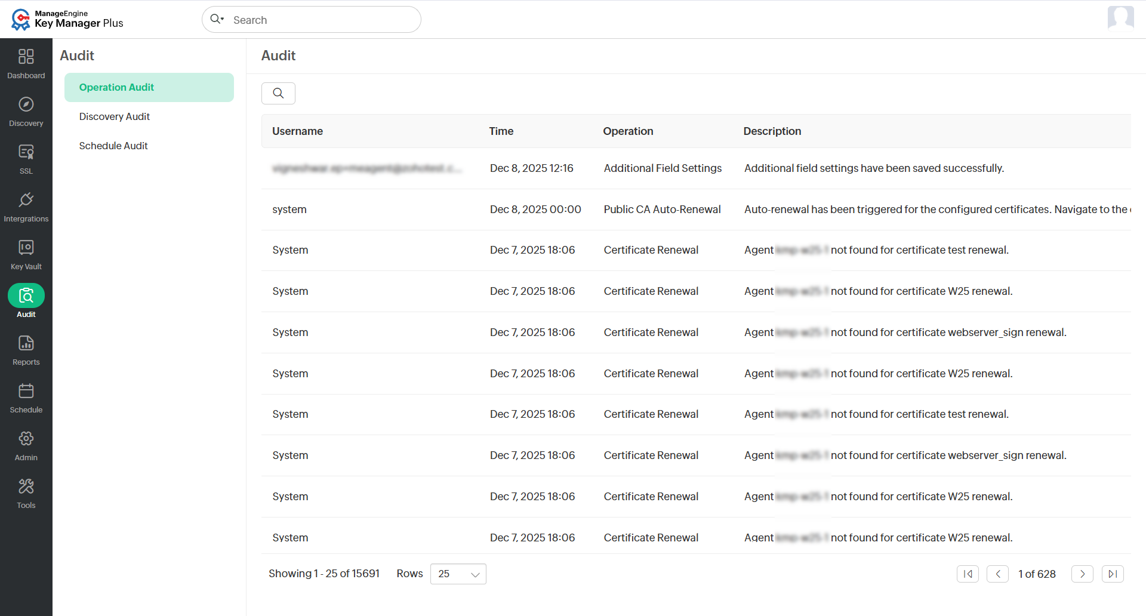
Task: Open the user profile avatar
Action: click(1120, 18)
